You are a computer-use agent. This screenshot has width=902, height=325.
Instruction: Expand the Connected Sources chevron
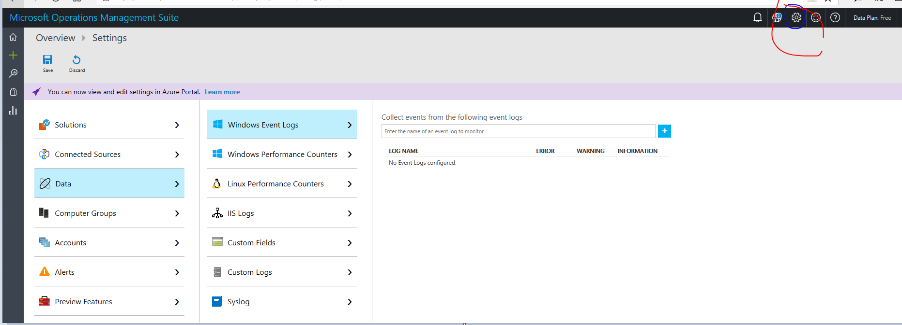[x=177, y=155]
